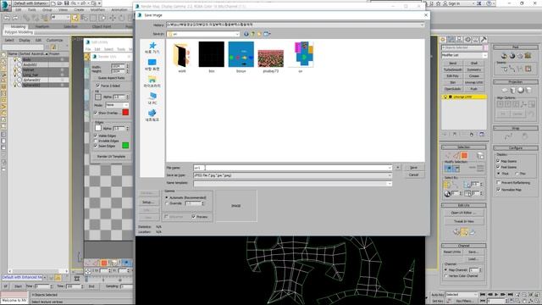Click Configure Modifier Sets icon below modifier stack
542x305 pixels.
482,134
